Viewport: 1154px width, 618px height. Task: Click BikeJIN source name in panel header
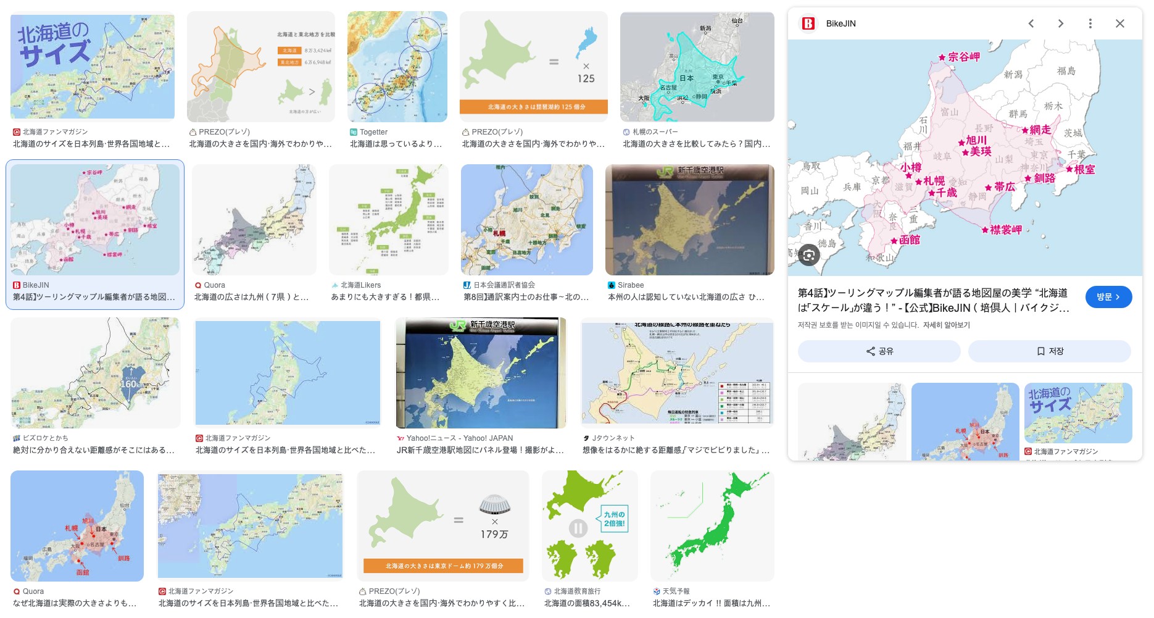tap(841, 23)
